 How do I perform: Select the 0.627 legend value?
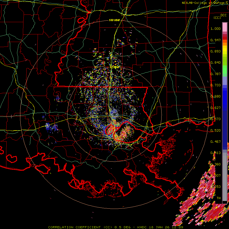pyautogui.click(x=216, y=108)
